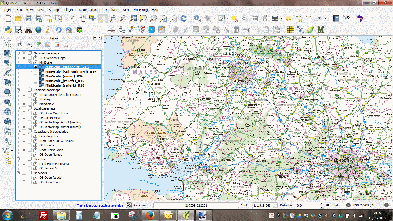The height and width of the screenshot is (221, 393).
Task: Open the Measure tool dropdown arrow
Action: (x=281, y=18)
